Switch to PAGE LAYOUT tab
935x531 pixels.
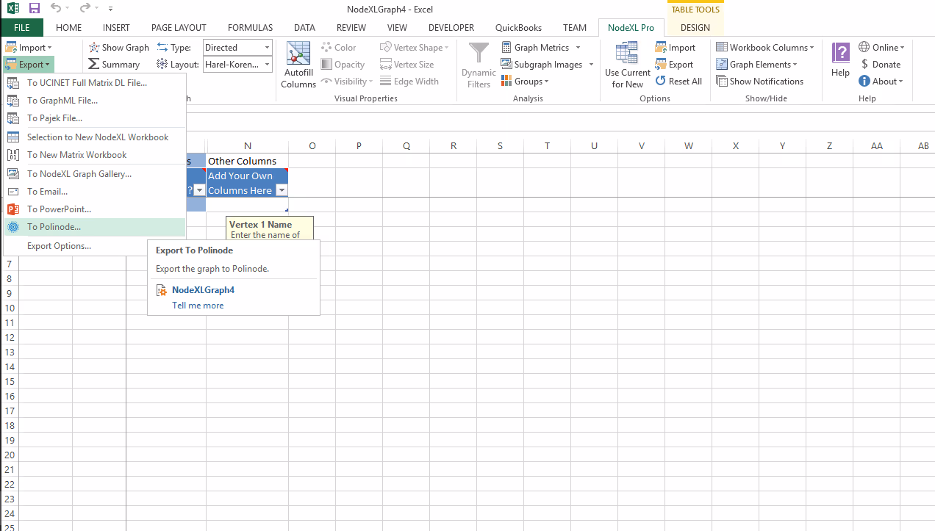179,28
